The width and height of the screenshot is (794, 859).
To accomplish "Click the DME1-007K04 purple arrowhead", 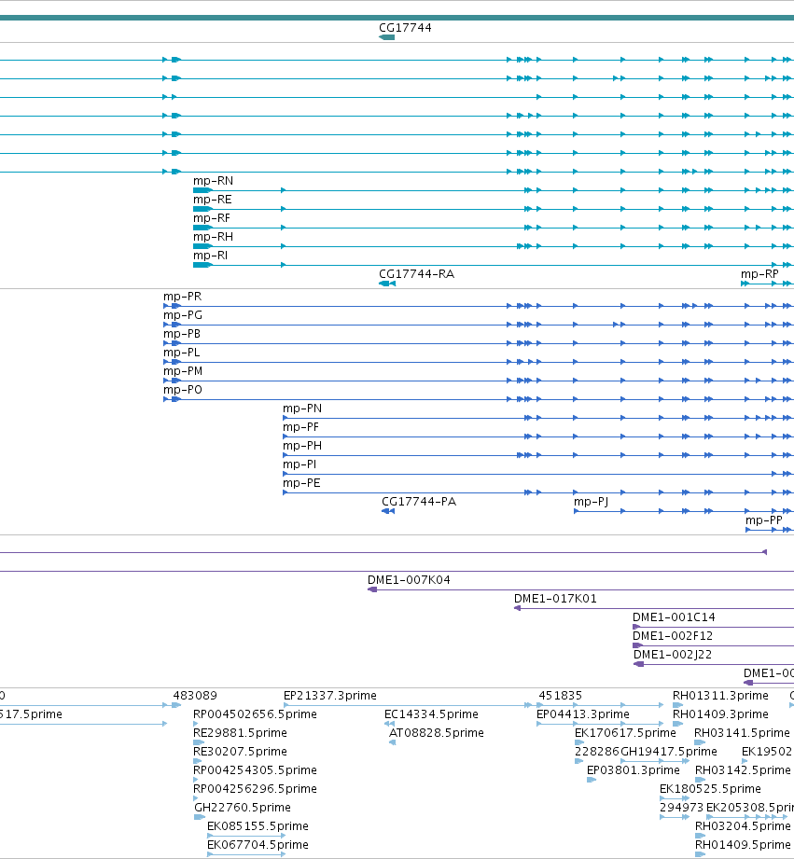I will [x=372, y=589].
